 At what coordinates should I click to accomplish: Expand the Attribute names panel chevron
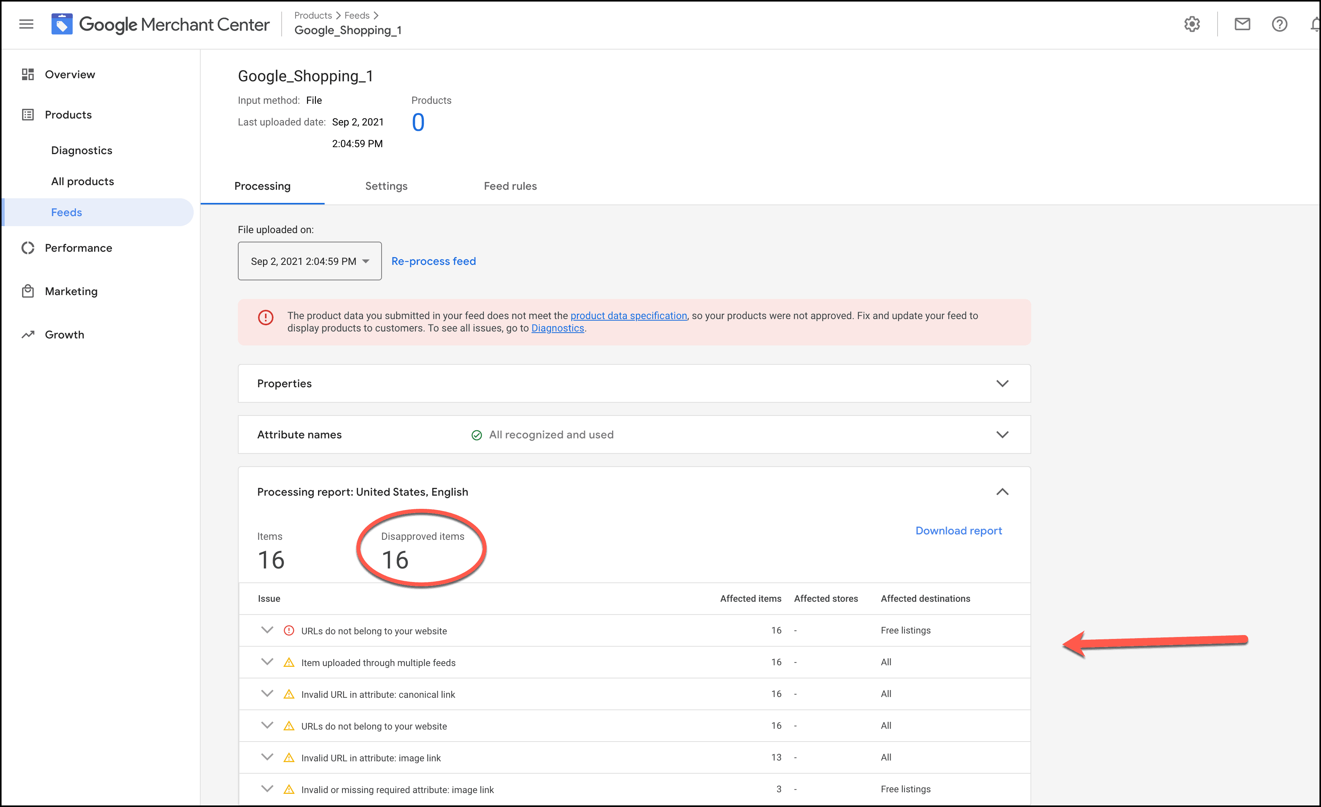[x=1002, y=434]
